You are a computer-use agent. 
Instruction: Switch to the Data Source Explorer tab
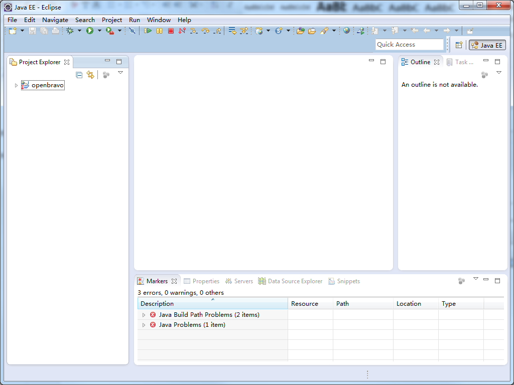(x=290, y=281)
